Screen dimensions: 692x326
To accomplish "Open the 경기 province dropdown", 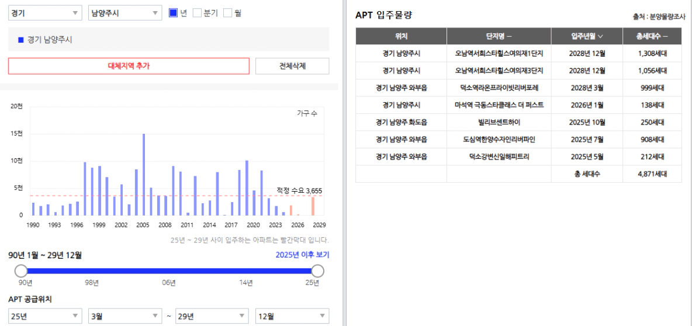I will click(x=45, y=13).
